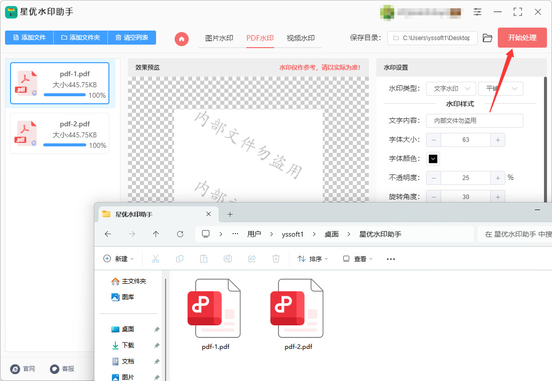Click the refresh icon in file explorer
552x381 pixels.
(180, 234)
